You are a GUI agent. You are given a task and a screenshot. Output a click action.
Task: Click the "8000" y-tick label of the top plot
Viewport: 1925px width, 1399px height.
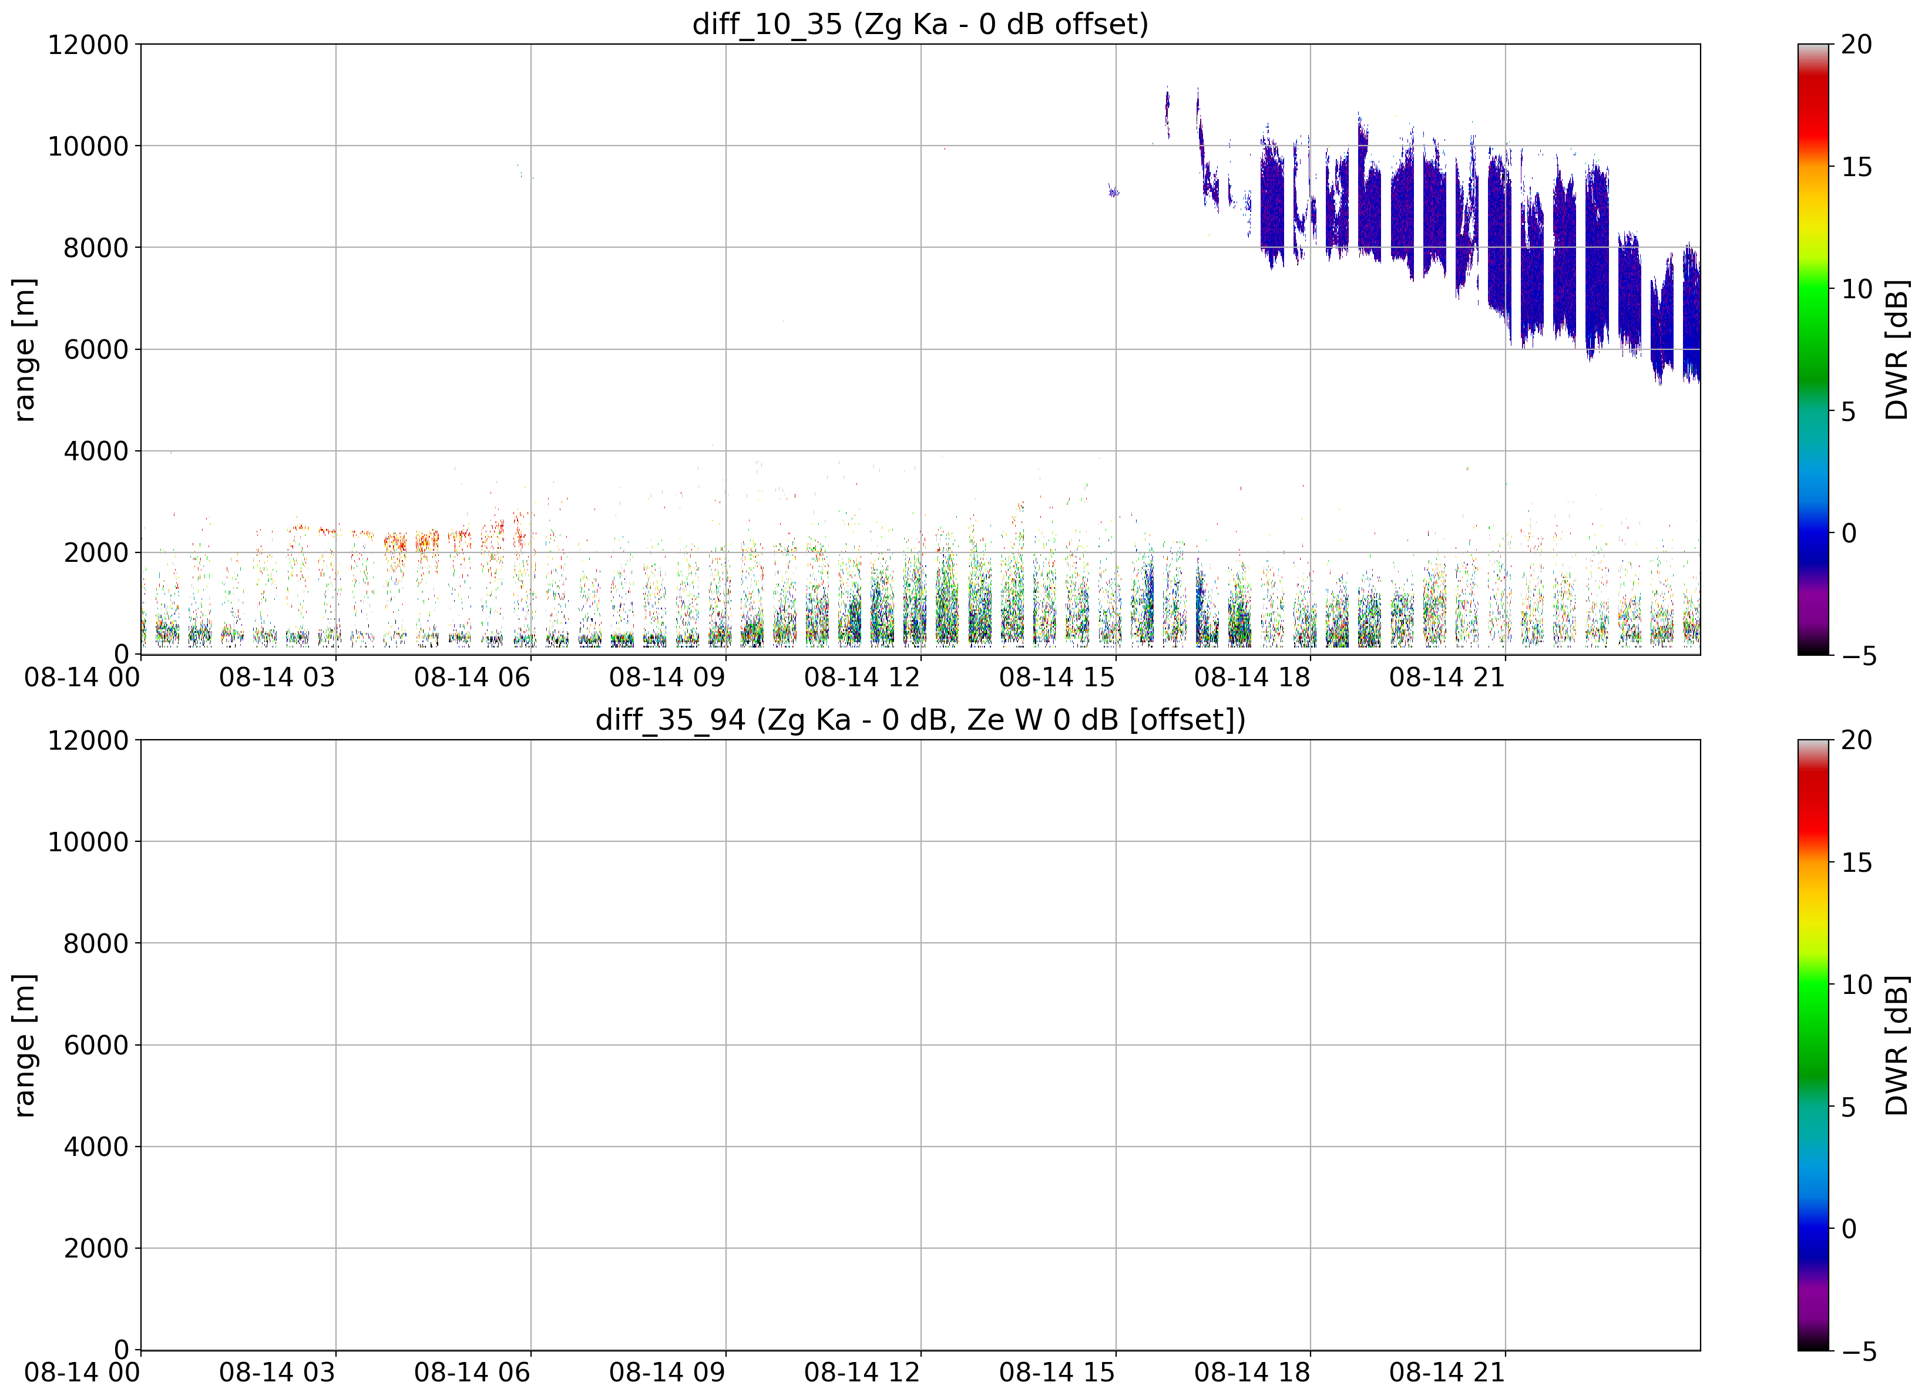[96, 248]
